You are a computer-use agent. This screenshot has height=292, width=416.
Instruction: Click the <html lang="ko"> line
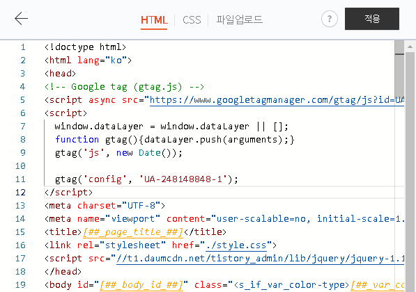(88, 60)
